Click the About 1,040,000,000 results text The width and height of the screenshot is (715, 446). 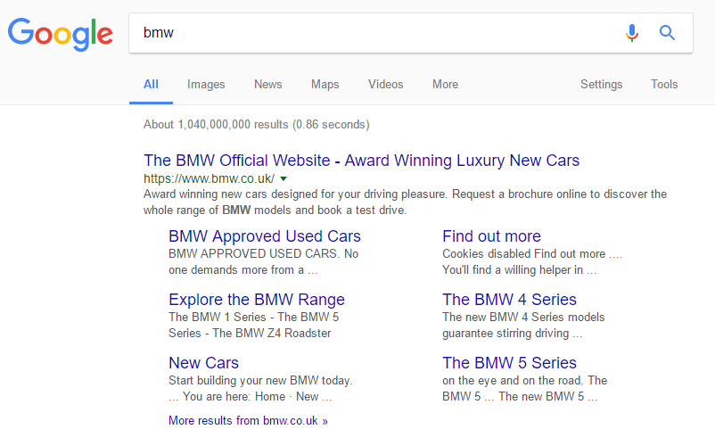pyautogui.click(x=256, y=125)
